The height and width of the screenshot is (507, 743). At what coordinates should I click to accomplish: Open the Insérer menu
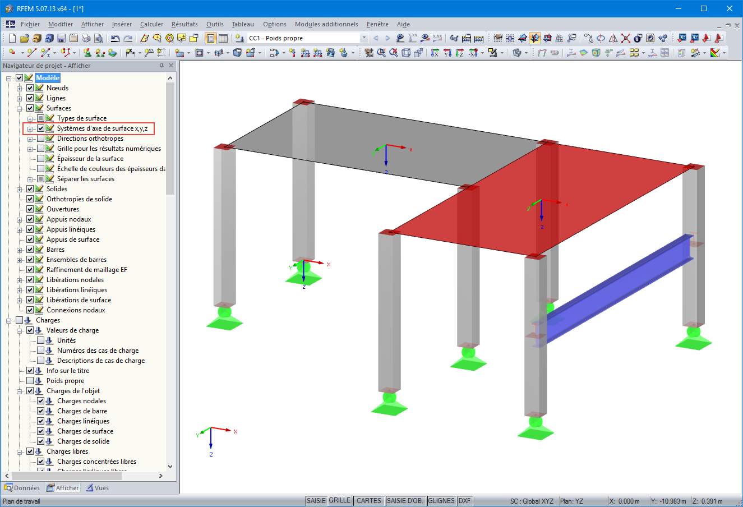click(x=122, y=24)
